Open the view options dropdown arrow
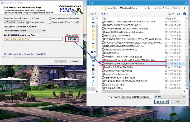The height and width of the screenshot is (122, 190). [x=173, y=14]
